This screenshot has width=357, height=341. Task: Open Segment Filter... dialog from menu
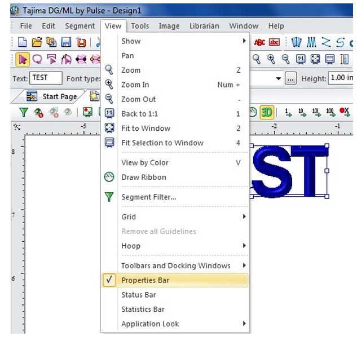[x=175, y=197]
